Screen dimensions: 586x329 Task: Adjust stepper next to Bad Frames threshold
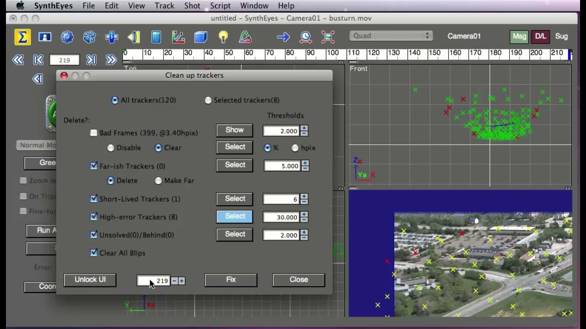[x=304, y=131]
